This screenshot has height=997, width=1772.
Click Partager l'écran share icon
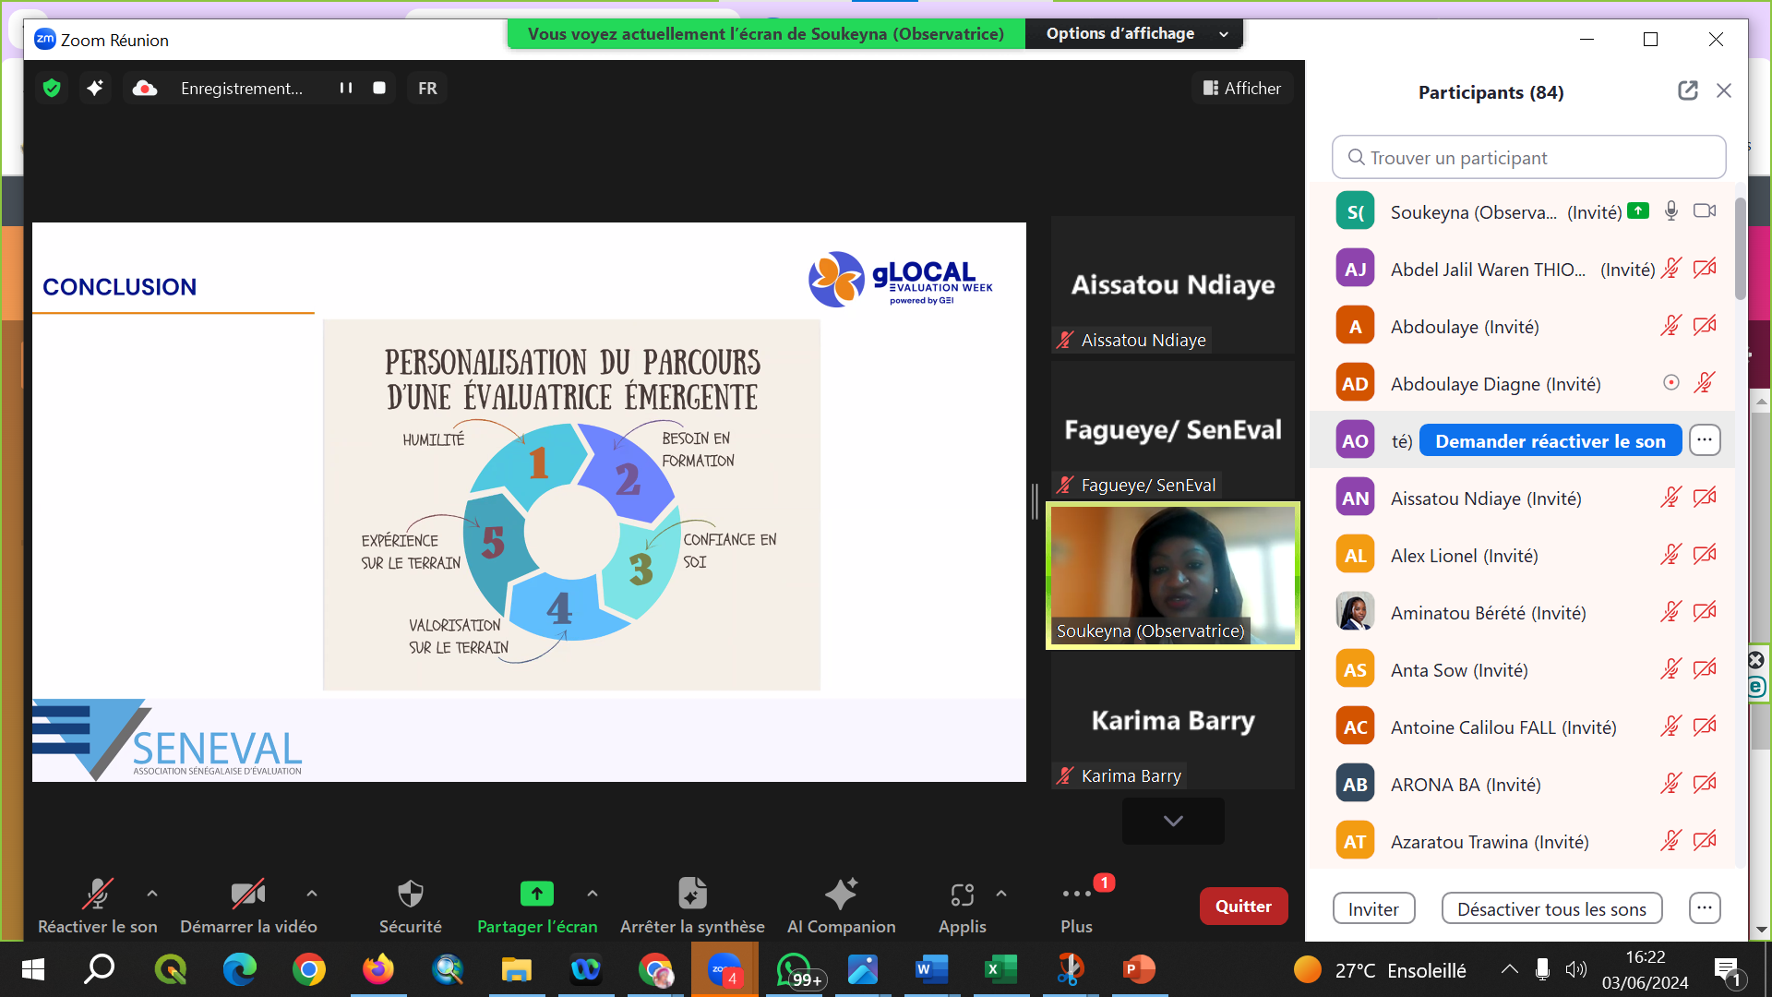coord(536,894)
